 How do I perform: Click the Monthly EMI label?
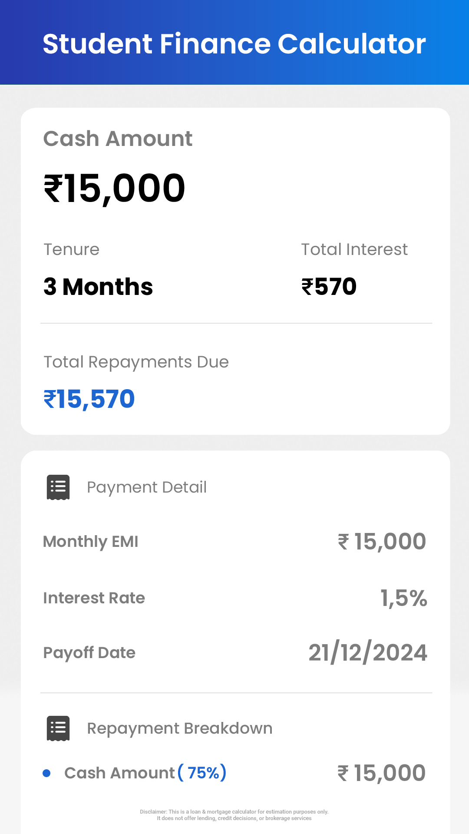tap(91, 542)
